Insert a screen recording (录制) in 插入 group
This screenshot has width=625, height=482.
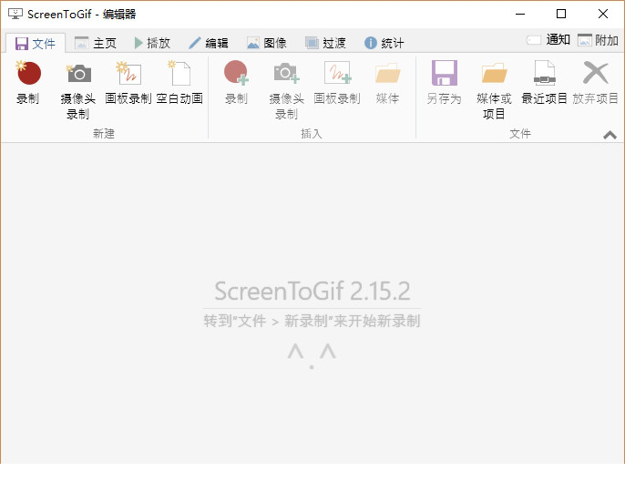[x=236, y=83]
